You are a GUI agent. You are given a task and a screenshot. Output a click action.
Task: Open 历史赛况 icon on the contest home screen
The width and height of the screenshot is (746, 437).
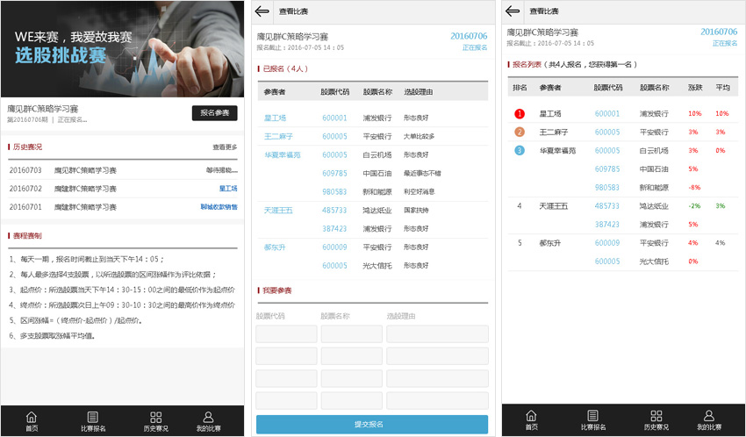[x=155, y=420]
